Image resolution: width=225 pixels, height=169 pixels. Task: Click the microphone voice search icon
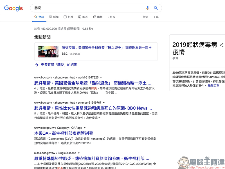(148, 8)
